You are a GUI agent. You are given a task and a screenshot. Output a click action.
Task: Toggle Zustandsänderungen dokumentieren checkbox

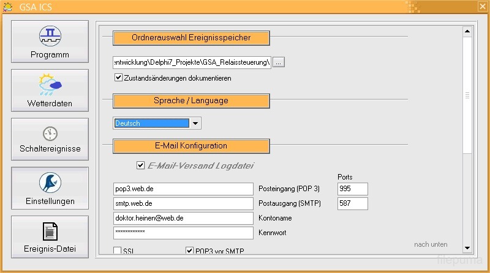pos(119,78)
